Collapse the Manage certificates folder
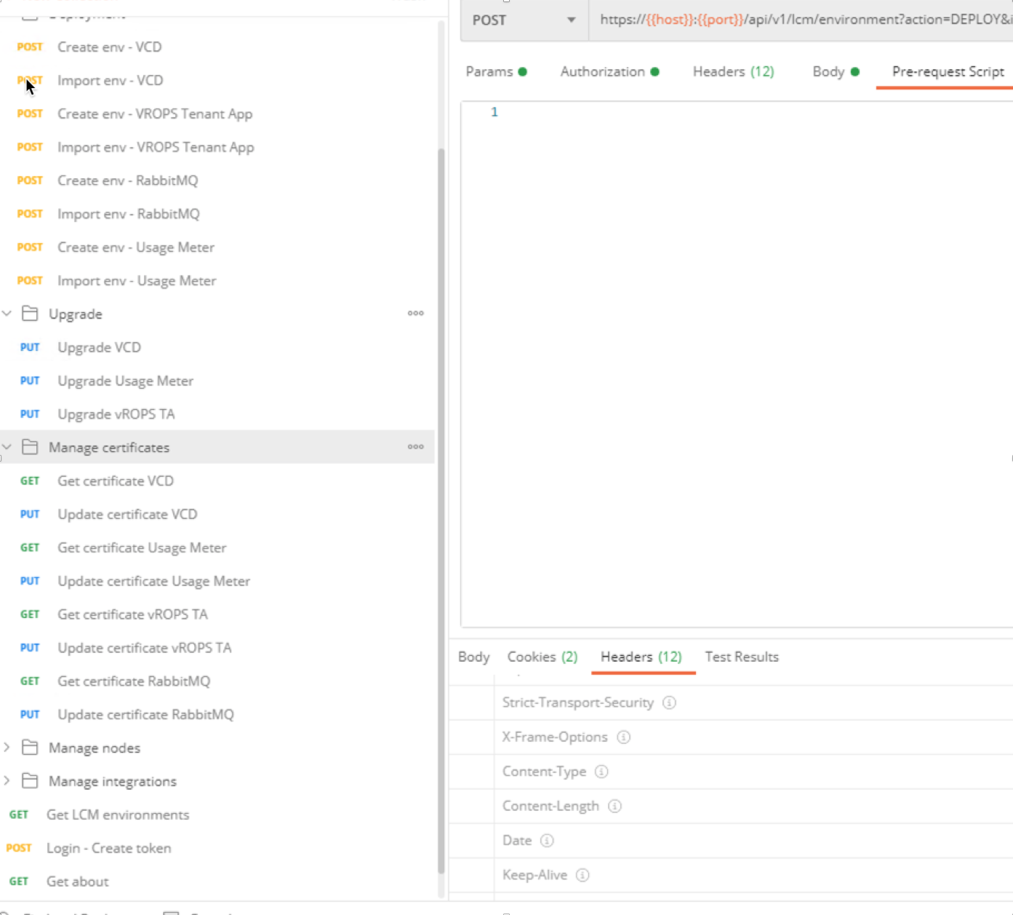Image resolution: width=1013 pixels, height=915 pixels. [x=7, y=447]
